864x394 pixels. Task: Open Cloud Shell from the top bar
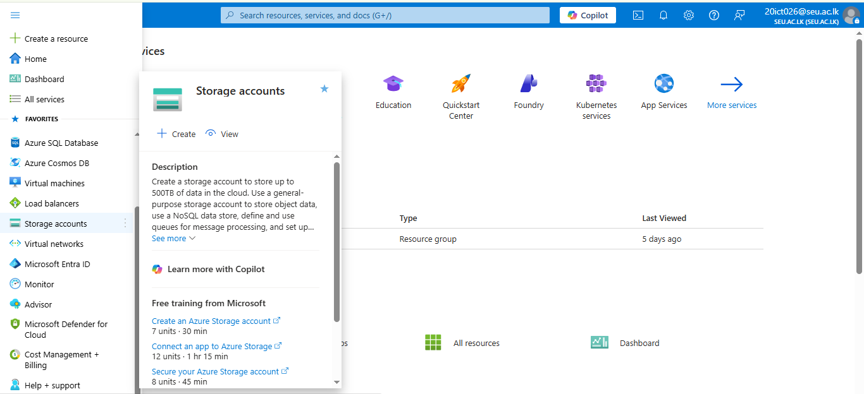click(x=638, y=15)
